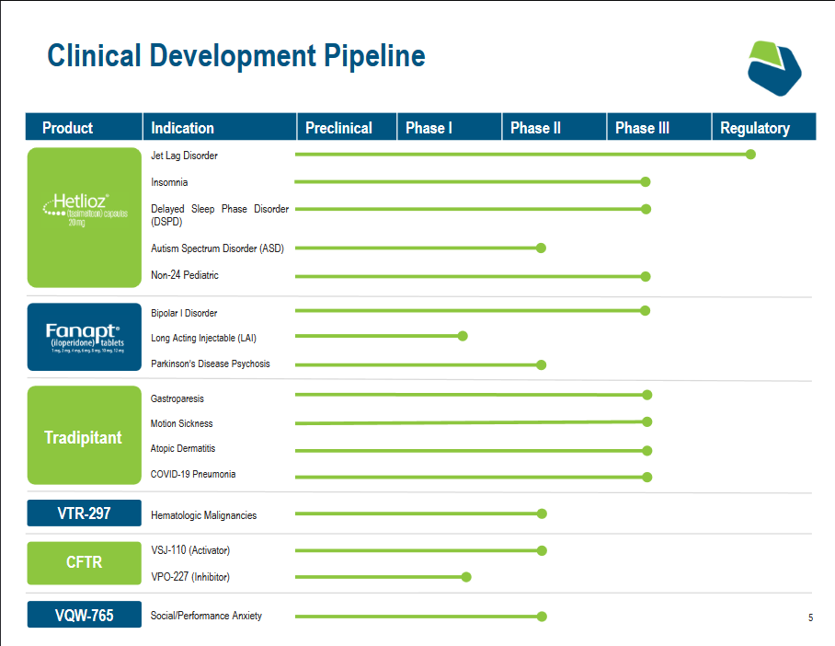This screenshot has width=835, height=646.
Task: Click the VQW-765 product box
Action: coord(84,615)
